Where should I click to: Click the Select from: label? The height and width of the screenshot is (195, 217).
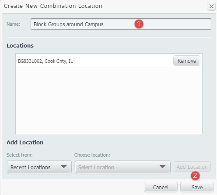pos(20,155)
